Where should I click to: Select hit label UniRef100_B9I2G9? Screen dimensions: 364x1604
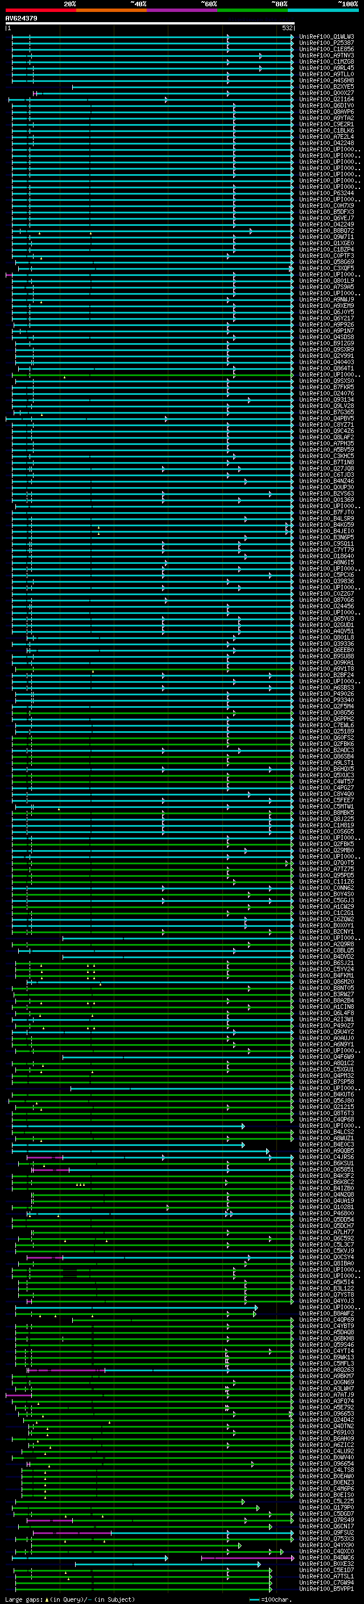click(326, 343)
